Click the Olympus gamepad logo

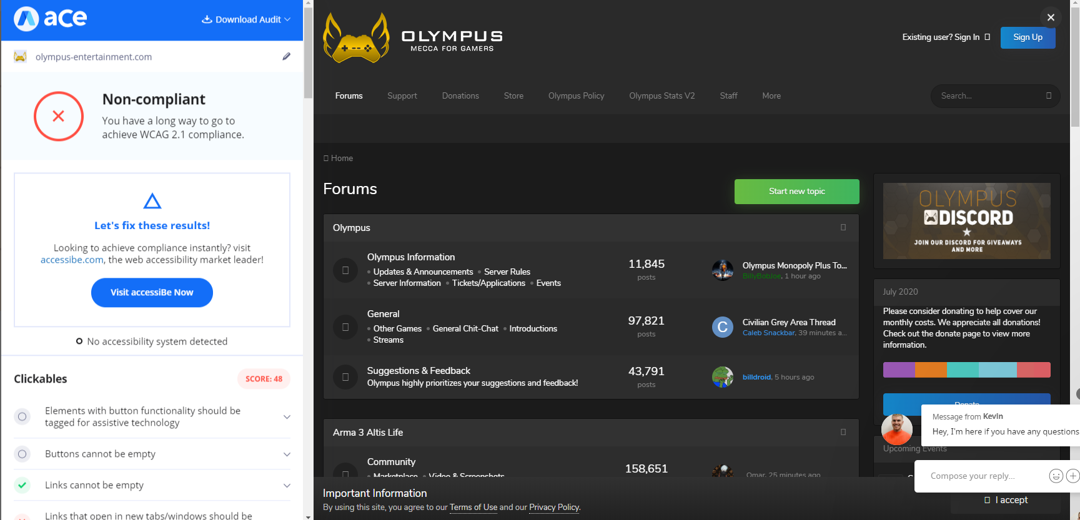tap(356, 39)
